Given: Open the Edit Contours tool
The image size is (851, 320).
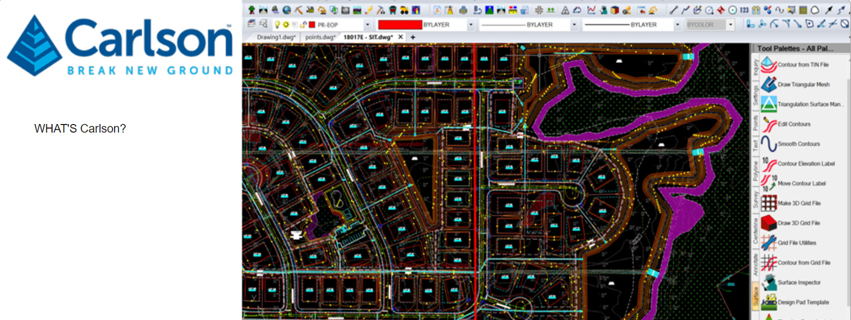Looking at the screenshot, I should pos(793,124).
